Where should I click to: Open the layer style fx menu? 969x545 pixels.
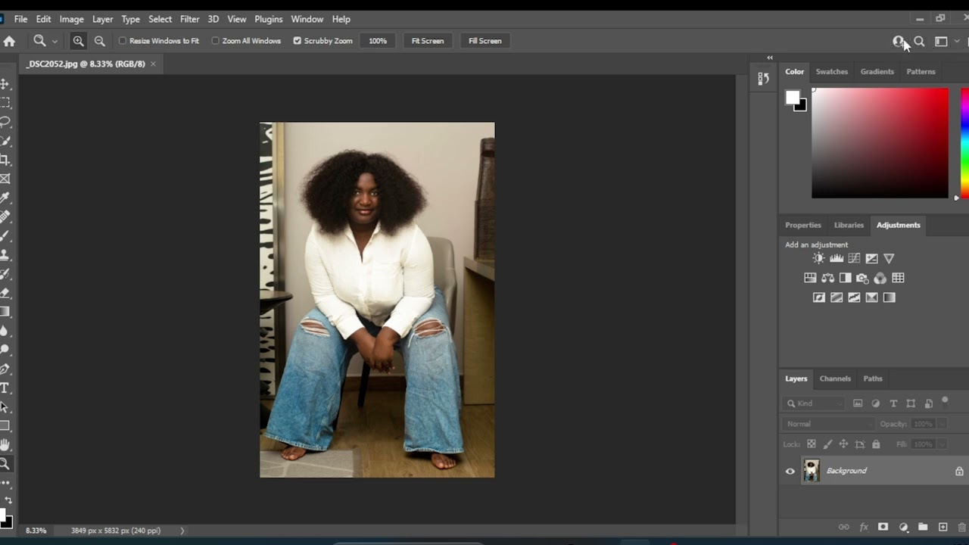click(863, 527)
